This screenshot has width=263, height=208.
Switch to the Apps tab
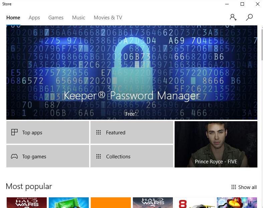(34, 18)
